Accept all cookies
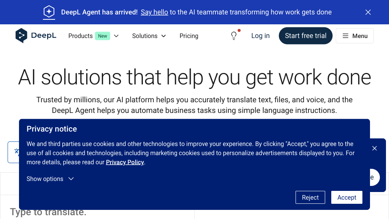389x219 pixels. click(x=346, y=197)
